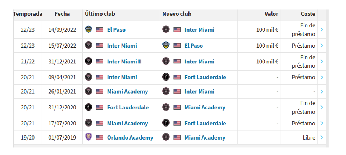
Task: Click the Valor column header
Action: (x=271, y=14)
